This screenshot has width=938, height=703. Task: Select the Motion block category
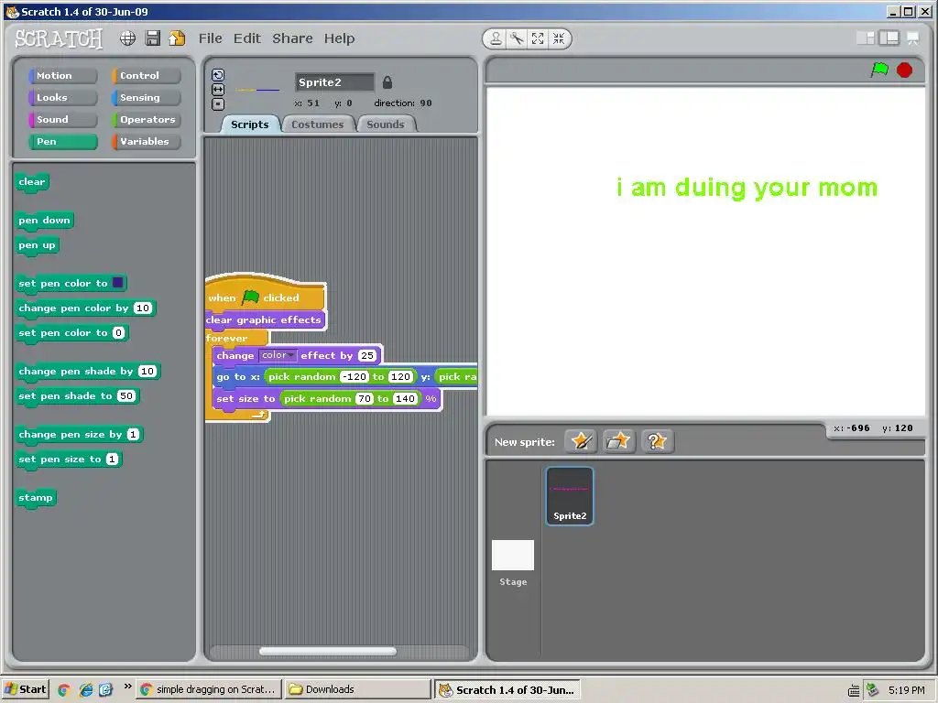click(x=62, y=75)
